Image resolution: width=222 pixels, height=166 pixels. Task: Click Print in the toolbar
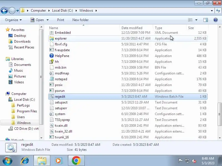[x=60, y=20]
